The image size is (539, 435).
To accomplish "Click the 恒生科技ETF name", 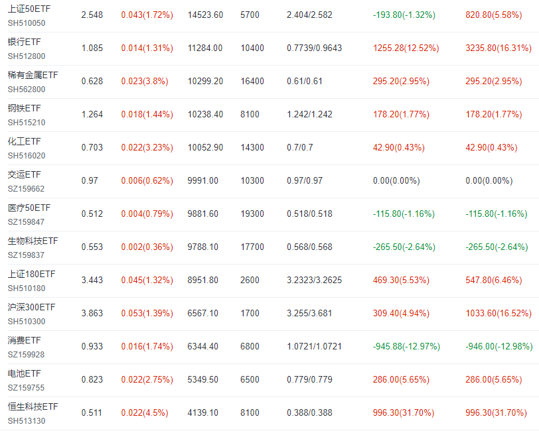I will 33,407.
